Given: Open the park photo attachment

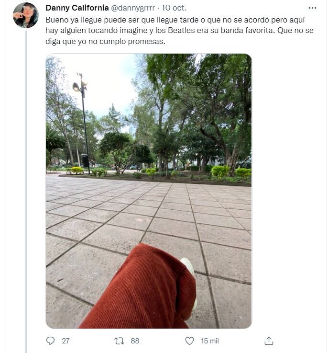Looking at the screenshot, I should tap(149, 191).
